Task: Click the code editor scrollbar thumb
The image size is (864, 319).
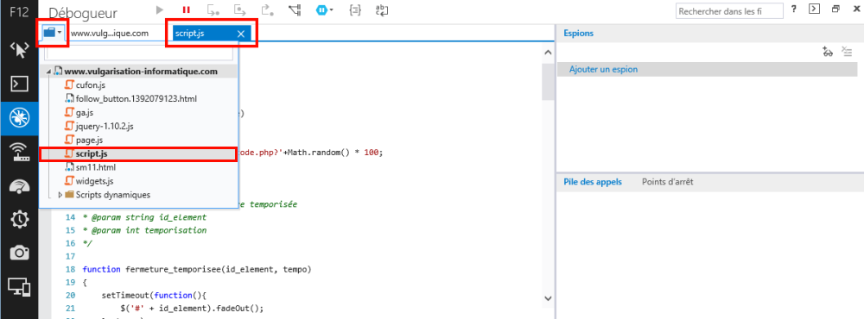Action: pyautogui.click(x=548, y=82)
